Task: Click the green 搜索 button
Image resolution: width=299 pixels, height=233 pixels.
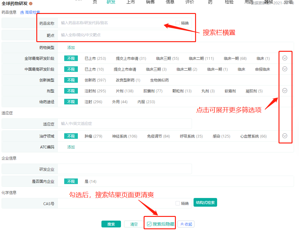Action: pyautogui.click(x=111, y=224)
